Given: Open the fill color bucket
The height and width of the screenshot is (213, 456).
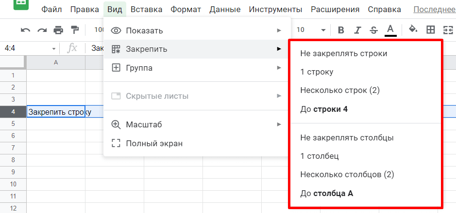Looking at the screenshot, I should (x=413, y=29).
